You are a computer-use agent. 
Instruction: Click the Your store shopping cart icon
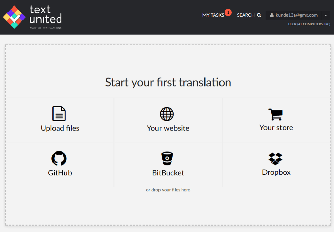(x=276, y=115)
